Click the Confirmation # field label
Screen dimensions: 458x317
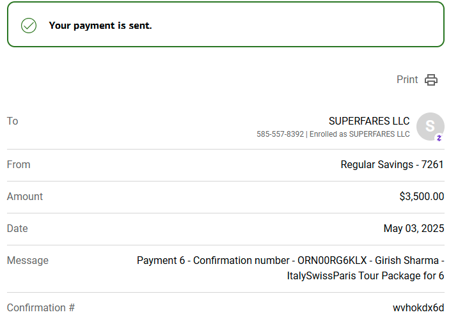pos(41,307)
